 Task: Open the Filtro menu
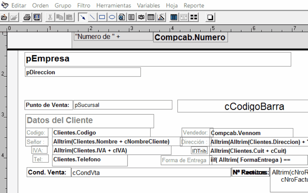pos(84,5)
